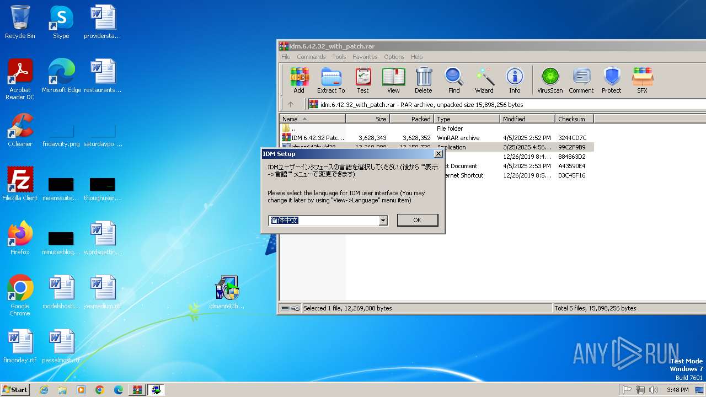This screenshot has width=706, height=397.
Task: Select FileZilla Client desktop icon
Action: [x=20, y=184]
